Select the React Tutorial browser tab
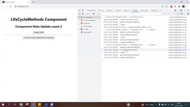Viewport: 190px width, 107px height. coord(16,2)
